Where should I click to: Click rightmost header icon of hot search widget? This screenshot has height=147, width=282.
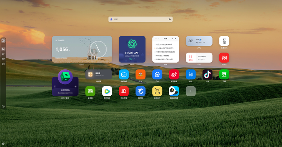click(175, 39)
